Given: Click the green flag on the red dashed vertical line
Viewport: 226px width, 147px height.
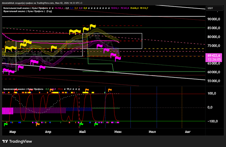Looking at the screenshot, I should coord(81,124).
